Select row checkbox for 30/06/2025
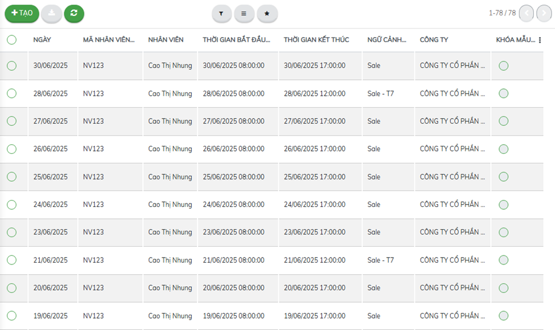555x330 pixels. [12, 66]
